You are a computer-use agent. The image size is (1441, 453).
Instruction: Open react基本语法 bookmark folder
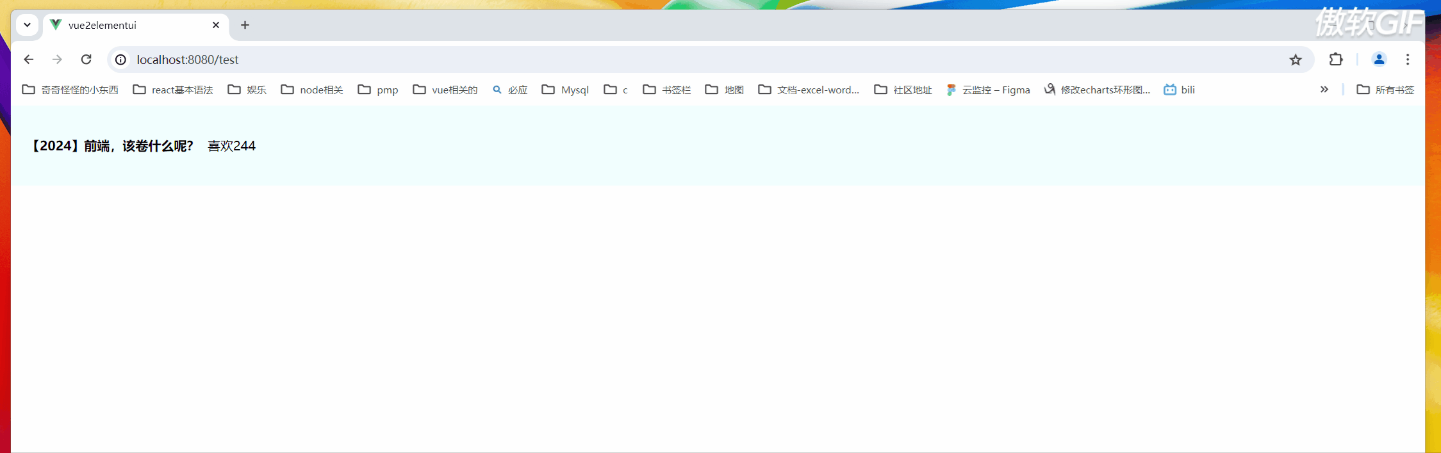(x=173, y=90)
